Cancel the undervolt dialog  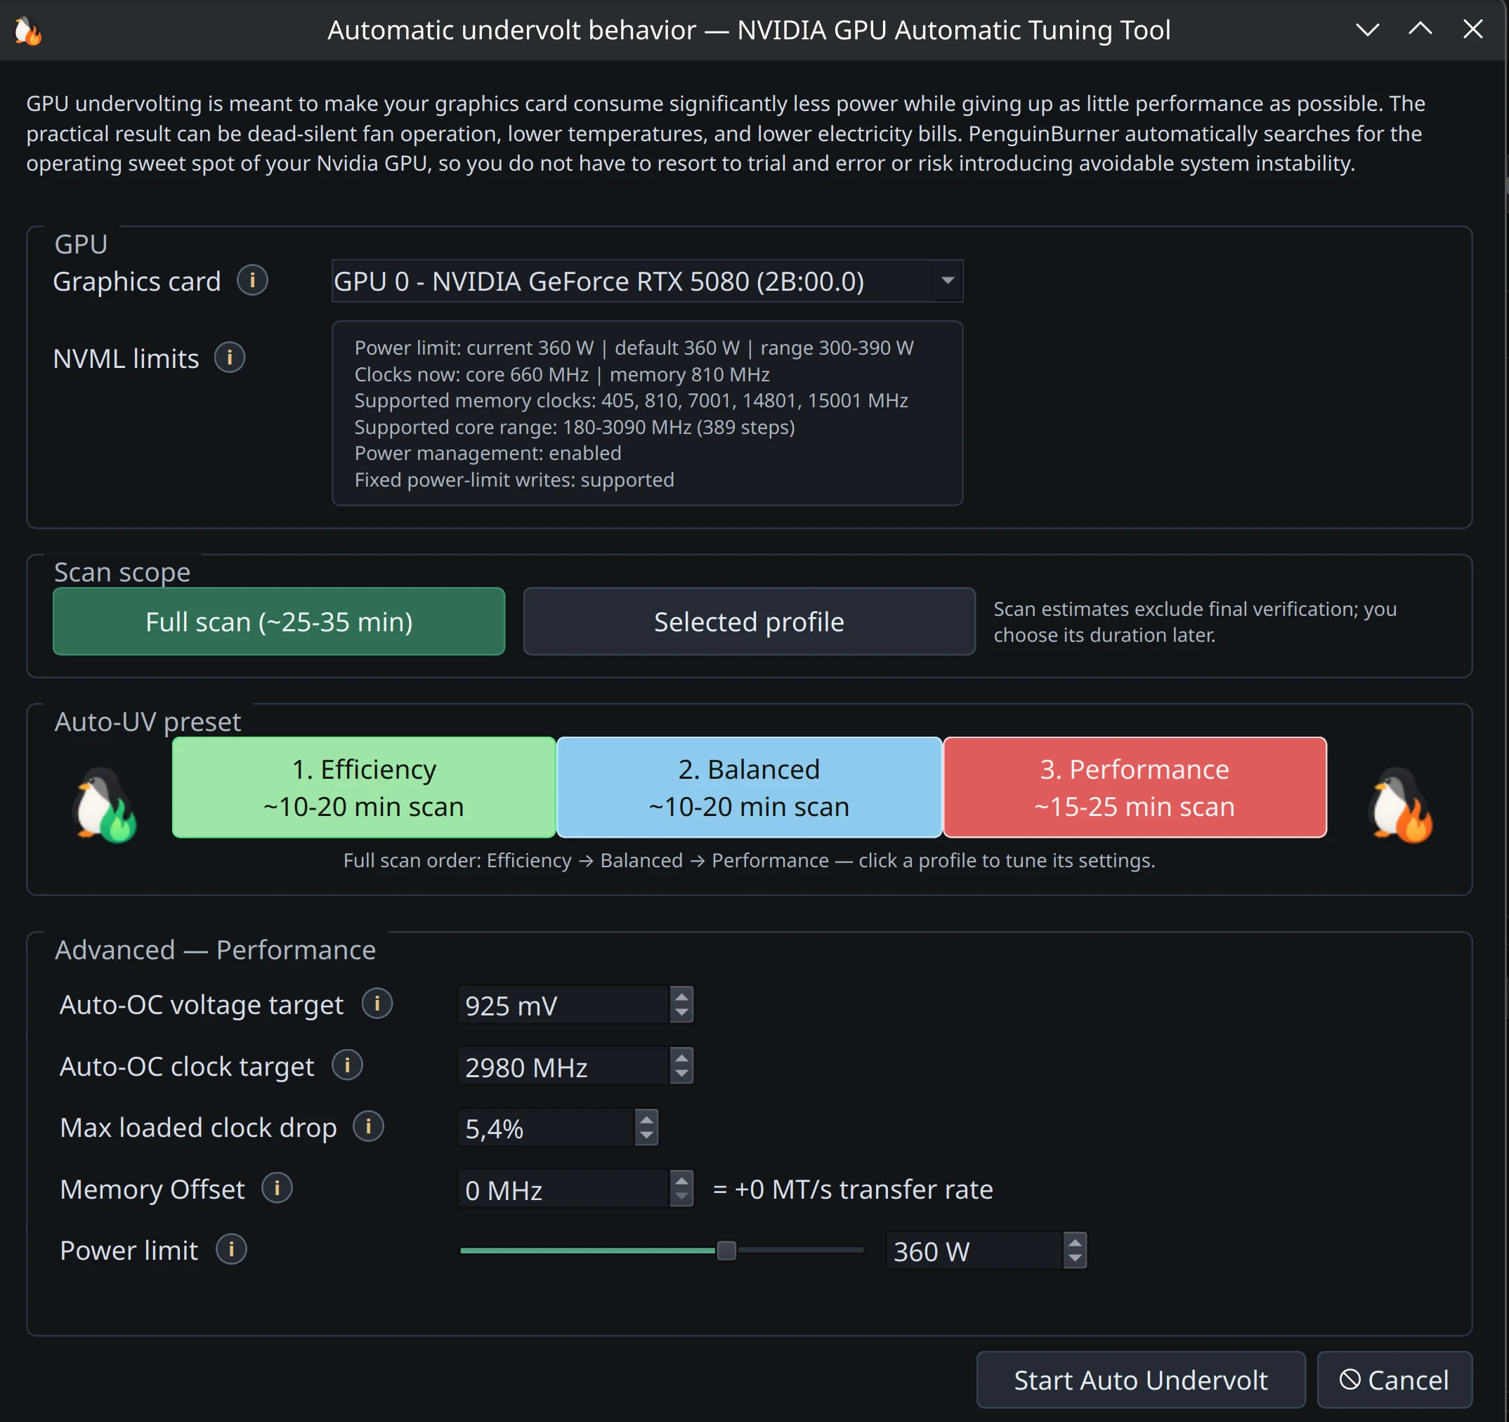[x=1394, y=1379]
